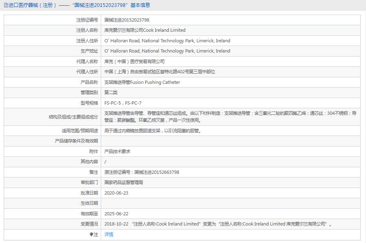This screenshot has width=366, height=243.
Task: Click the 批准日期 label cell
Action: coord(53,193)
